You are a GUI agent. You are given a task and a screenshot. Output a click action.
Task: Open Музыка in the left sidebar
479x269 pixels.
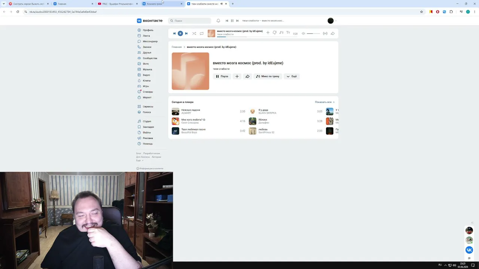147,69
